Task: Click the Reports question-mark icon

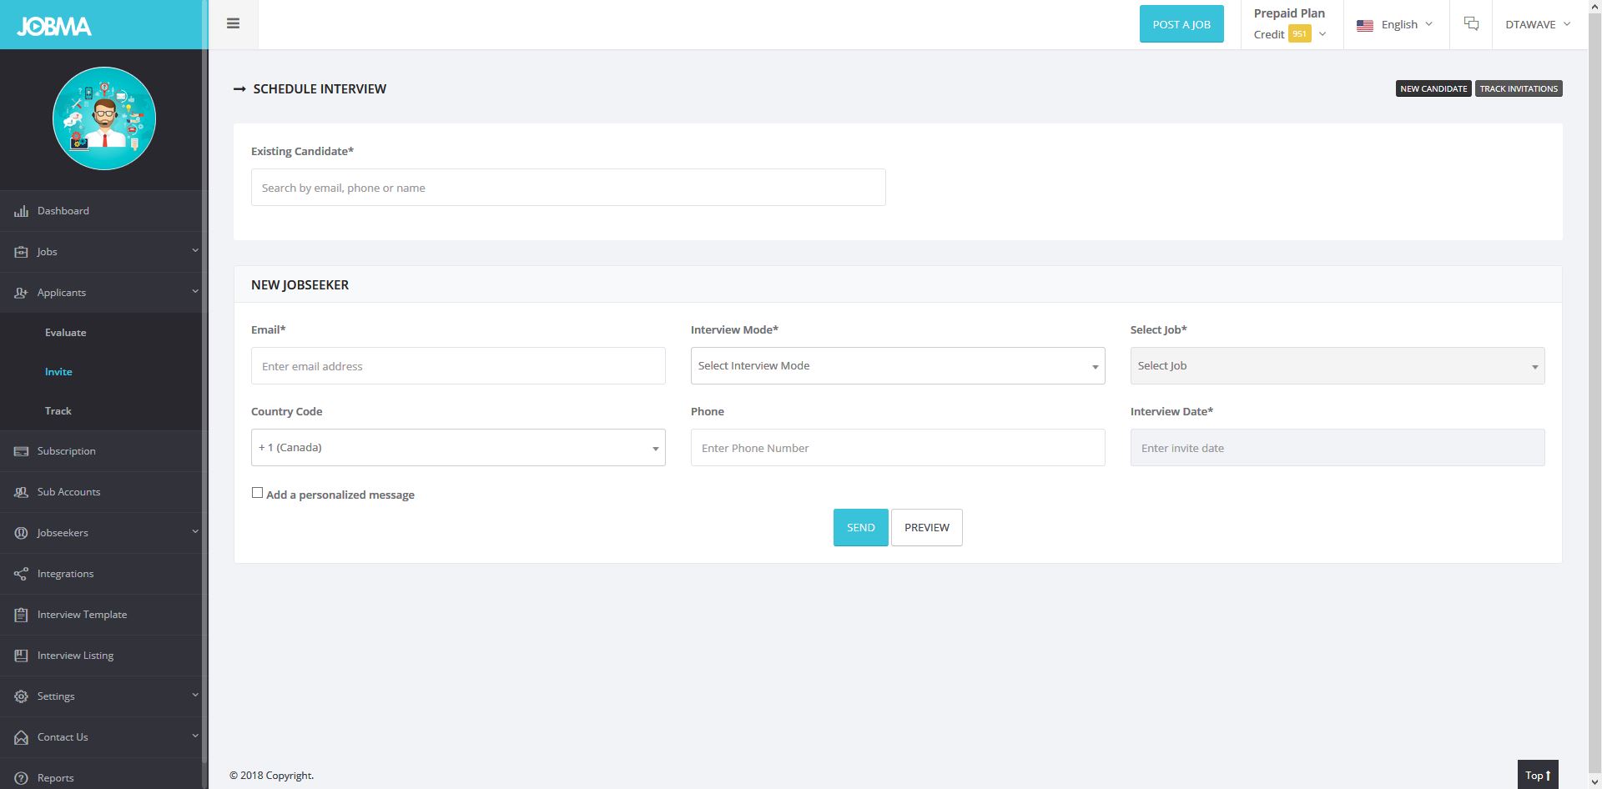Action: [x=21, y=778]
